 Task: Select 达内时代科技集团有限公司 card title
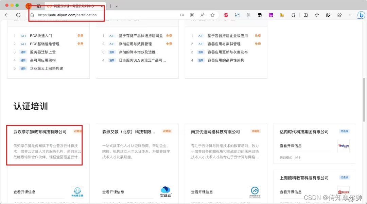point(304,132)
